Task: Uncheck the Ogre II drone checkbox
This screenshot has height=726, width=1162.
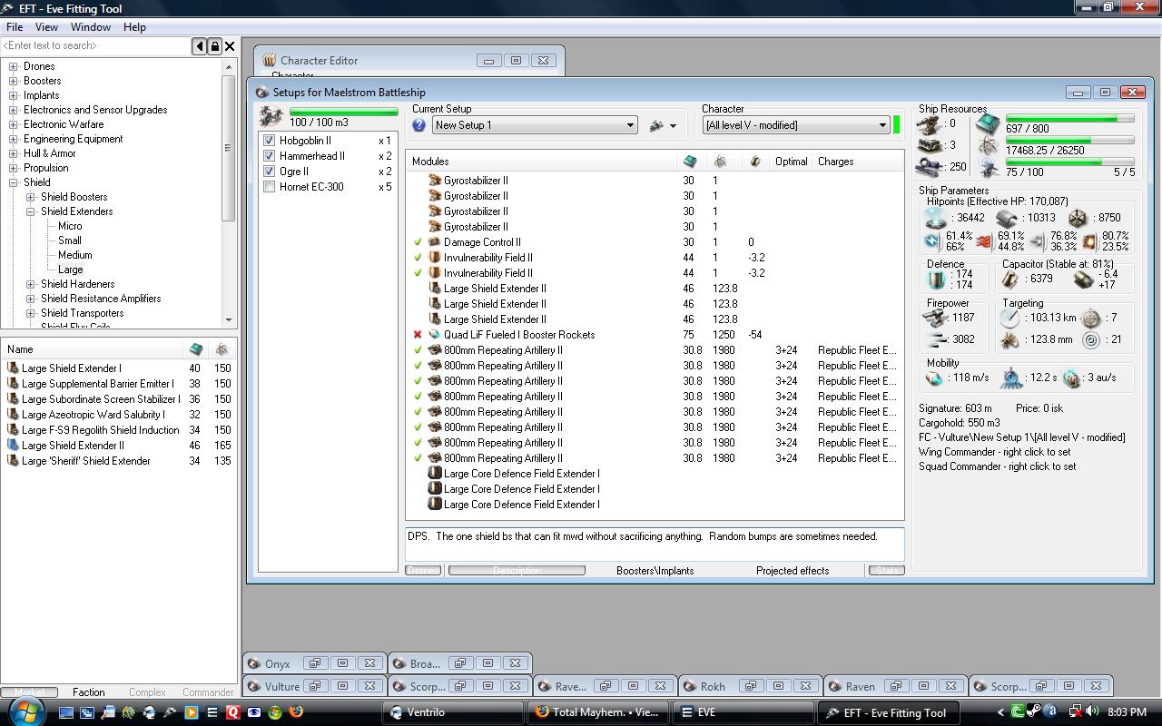Action: click(x=269, y=172)
